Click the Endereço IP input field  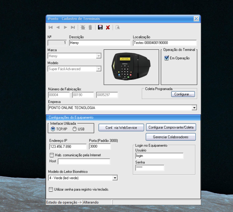68,147
